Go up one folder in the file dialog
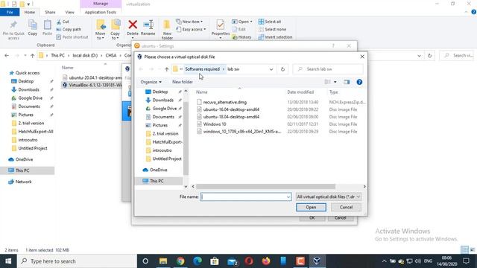The height and width of the screenshot is (268, 477). click(166, 69)
